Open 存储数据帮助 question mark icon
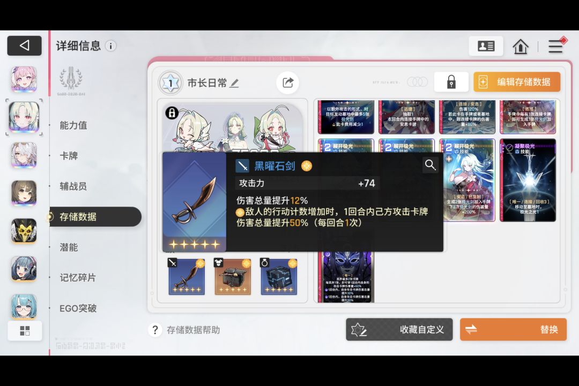Viewport: 579px width, 386px height. [x=155, y=330]
